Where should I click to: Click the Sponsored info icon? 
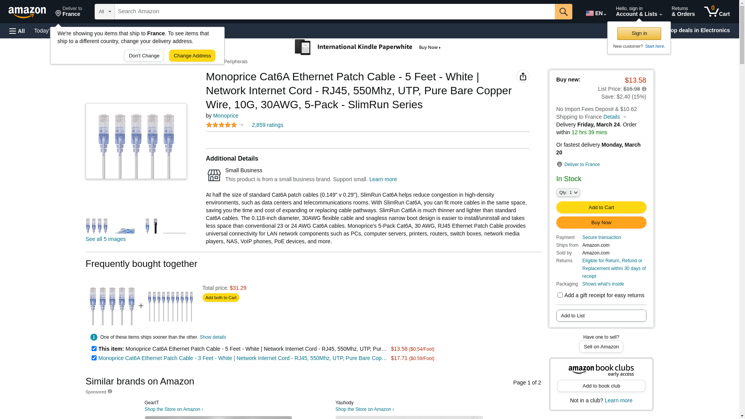pyautogui.click(x=110, y=391)
